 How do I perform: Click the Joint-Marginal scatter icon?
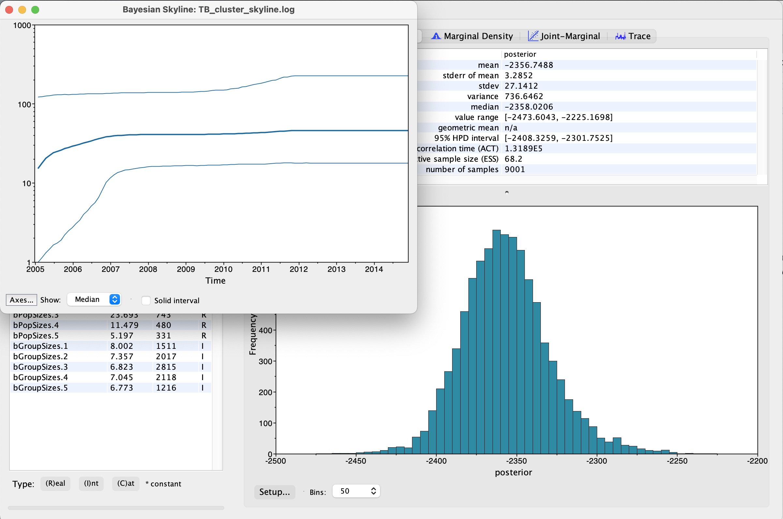coord(533,36)
